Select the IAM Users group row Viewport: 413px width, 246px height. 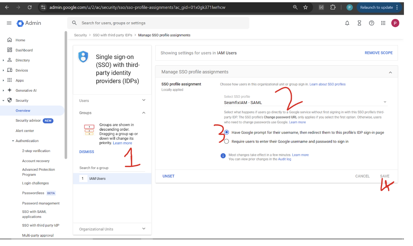tap(112, 179)
